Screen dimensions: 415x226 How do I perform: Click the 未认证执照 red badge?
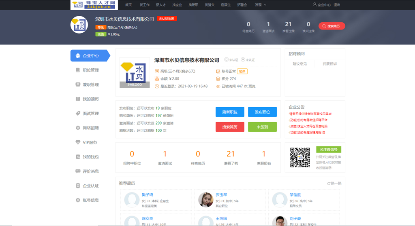(x=167, y=19)
